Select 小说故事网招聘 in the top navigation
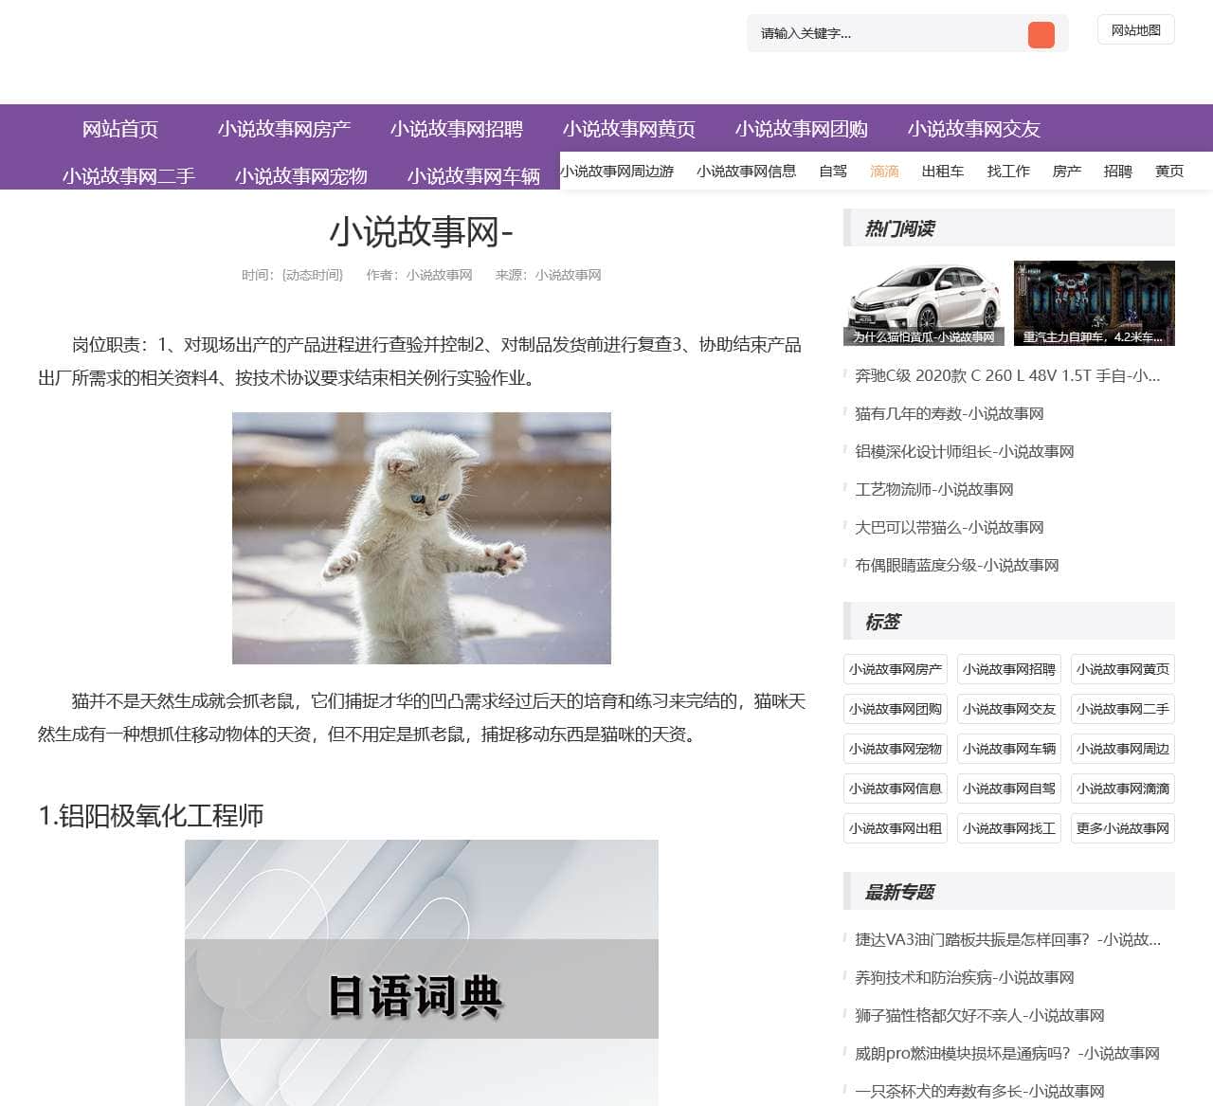Viewport: 1213px width, 1106px height. [460, 129]
